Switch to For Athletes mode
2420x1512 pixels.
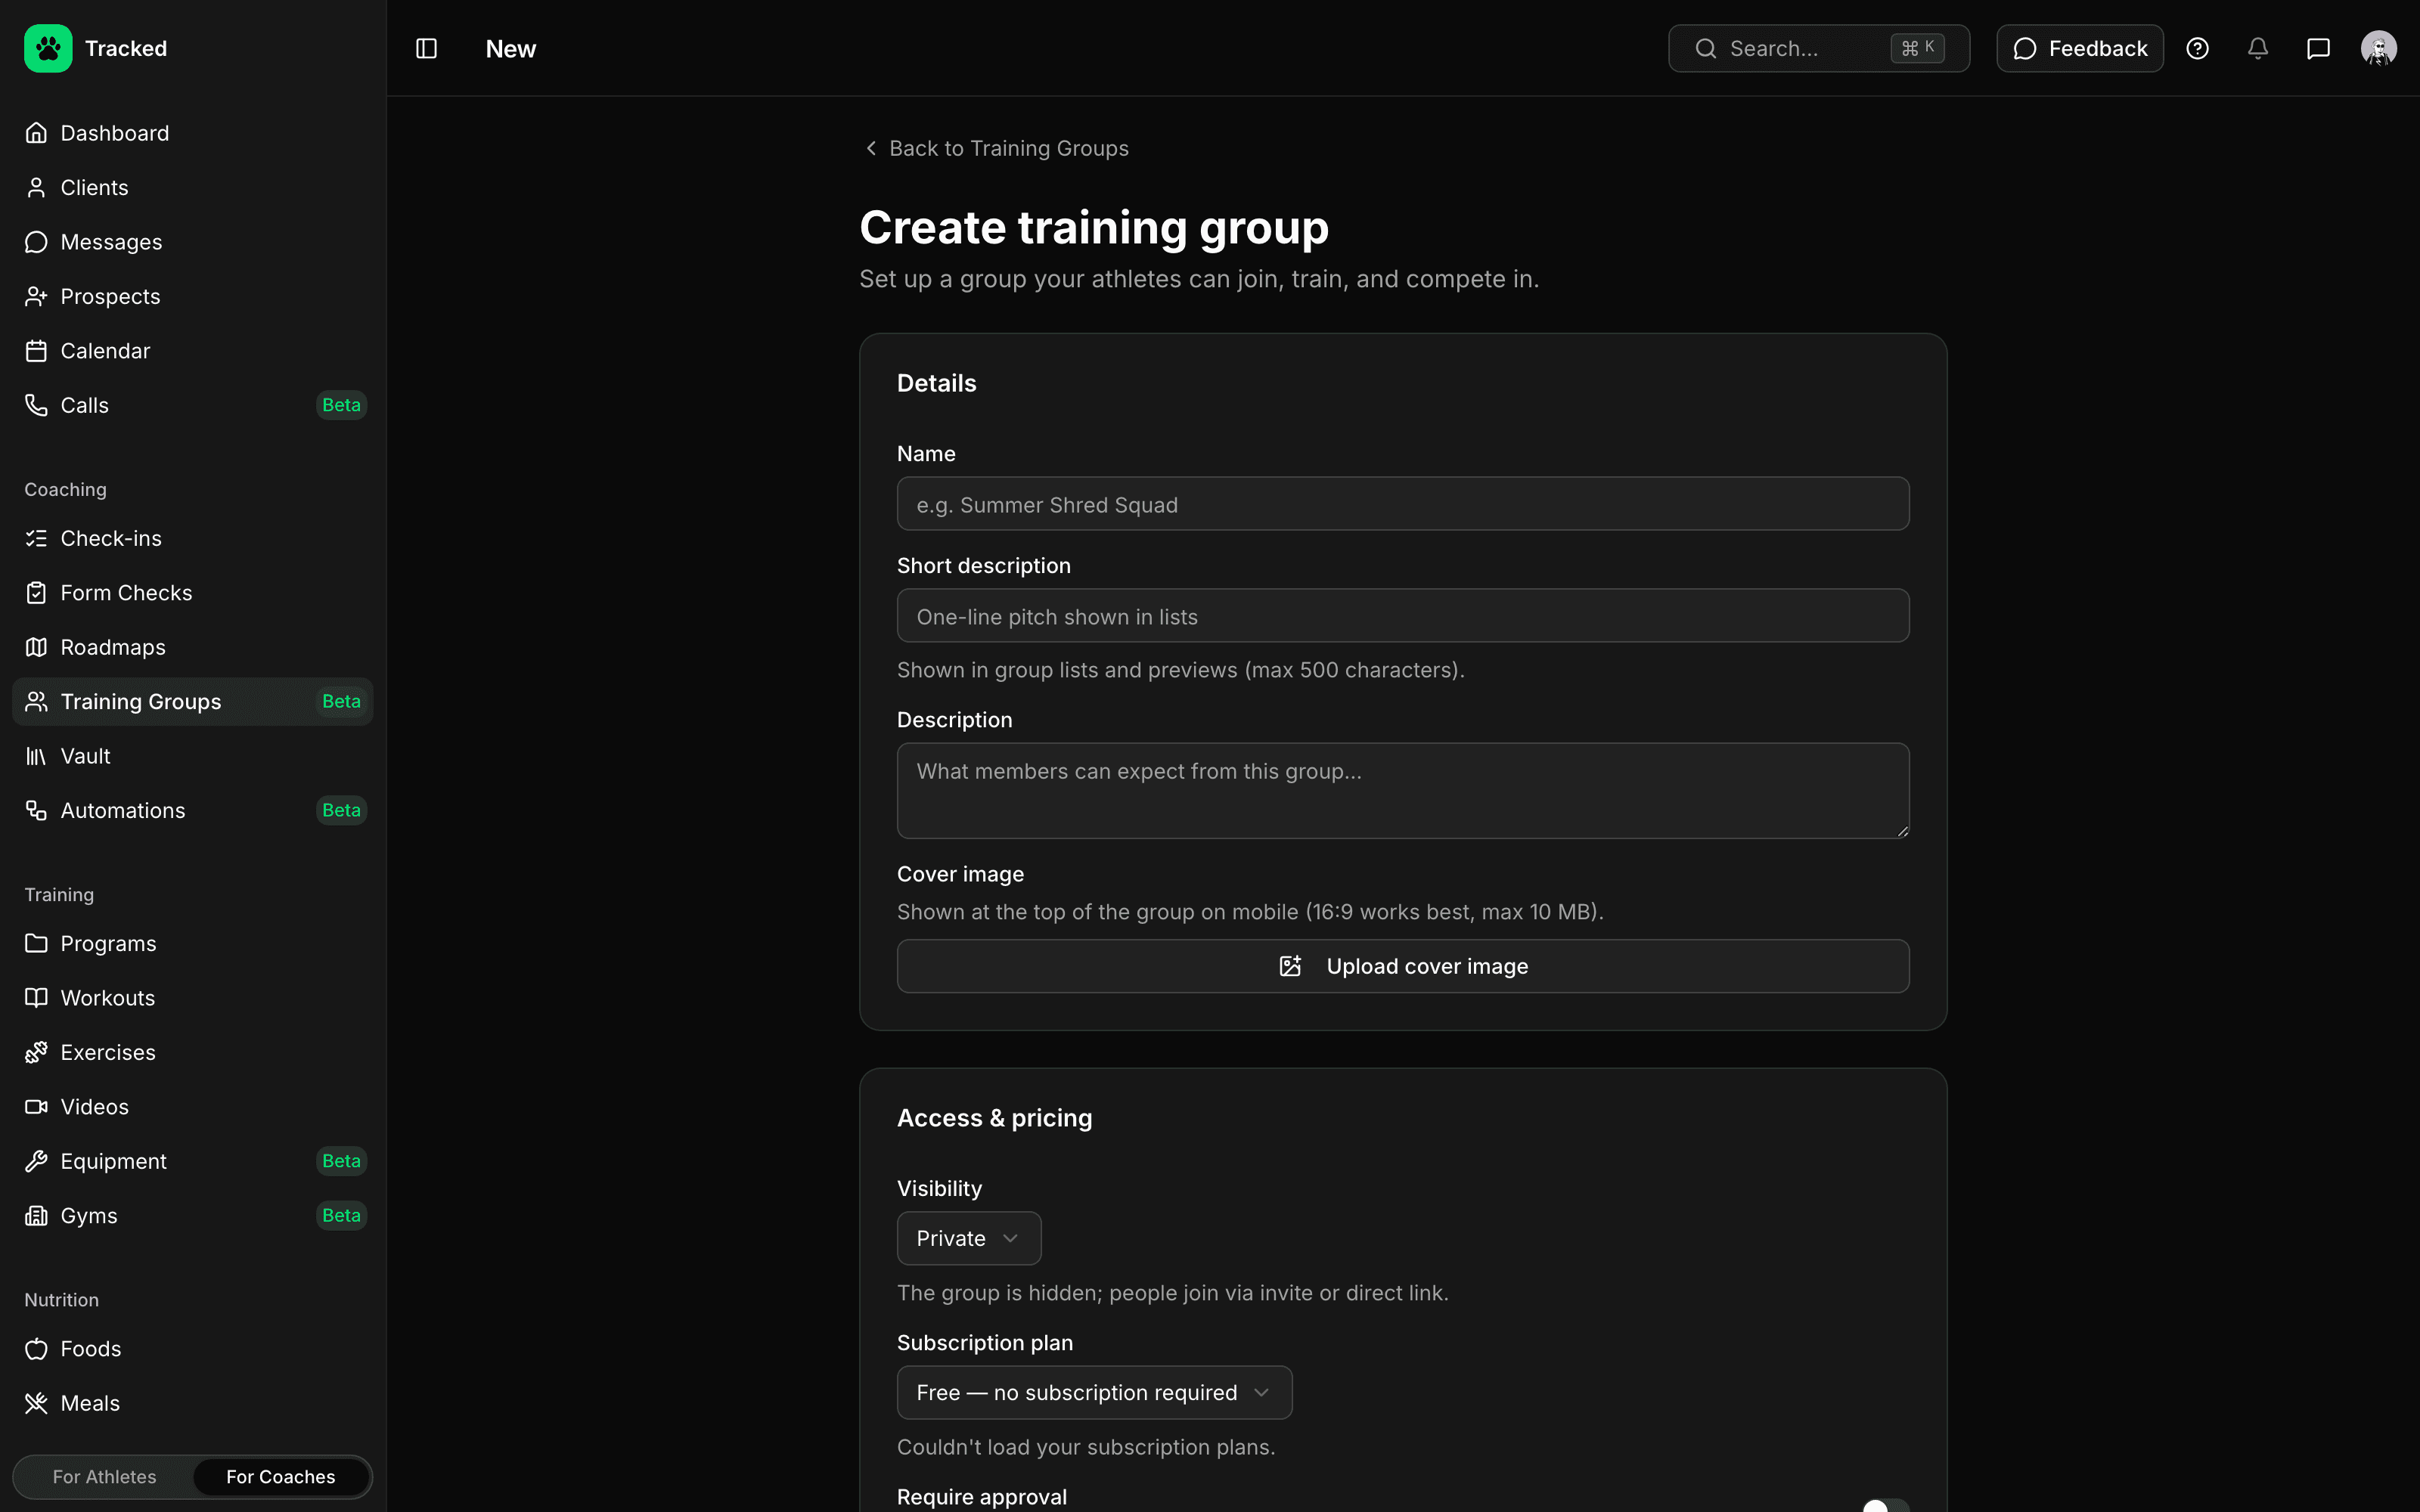tap(104, 1477)
